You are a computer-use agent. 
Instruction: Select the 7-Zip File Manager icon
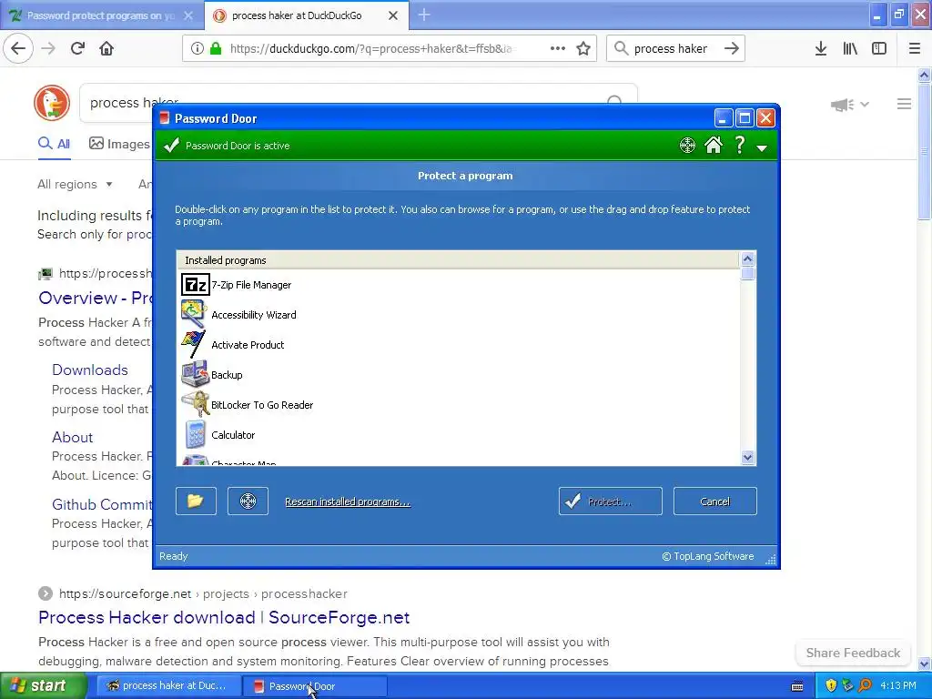point(196,285)
